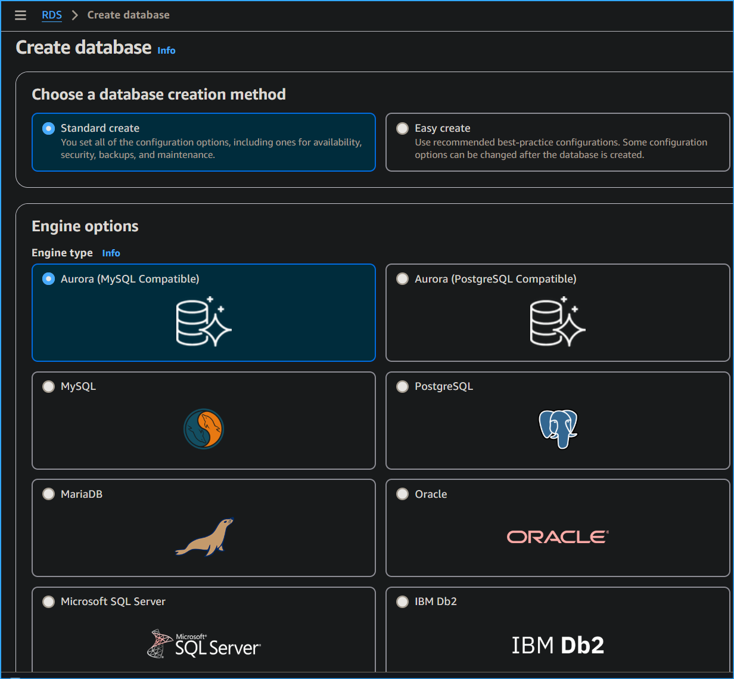This screenshot has height=679, width=734.
Task: Select the Oracle engine radio button
Action: [x=402, y=494]
